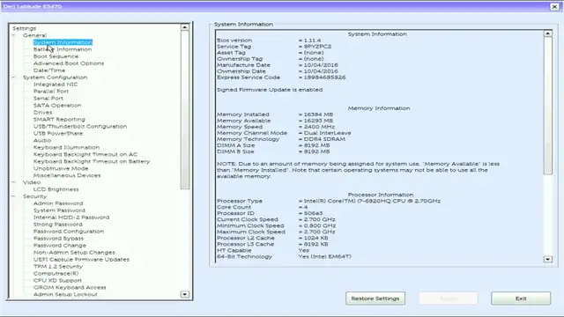
Task: Open the Date/Time settings
Action: pos(49,70)
